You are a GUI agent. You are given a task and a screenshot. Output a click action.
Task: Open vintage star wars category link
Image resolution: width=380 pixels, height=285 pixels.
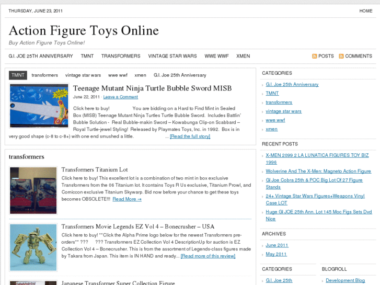click(283, 111)
